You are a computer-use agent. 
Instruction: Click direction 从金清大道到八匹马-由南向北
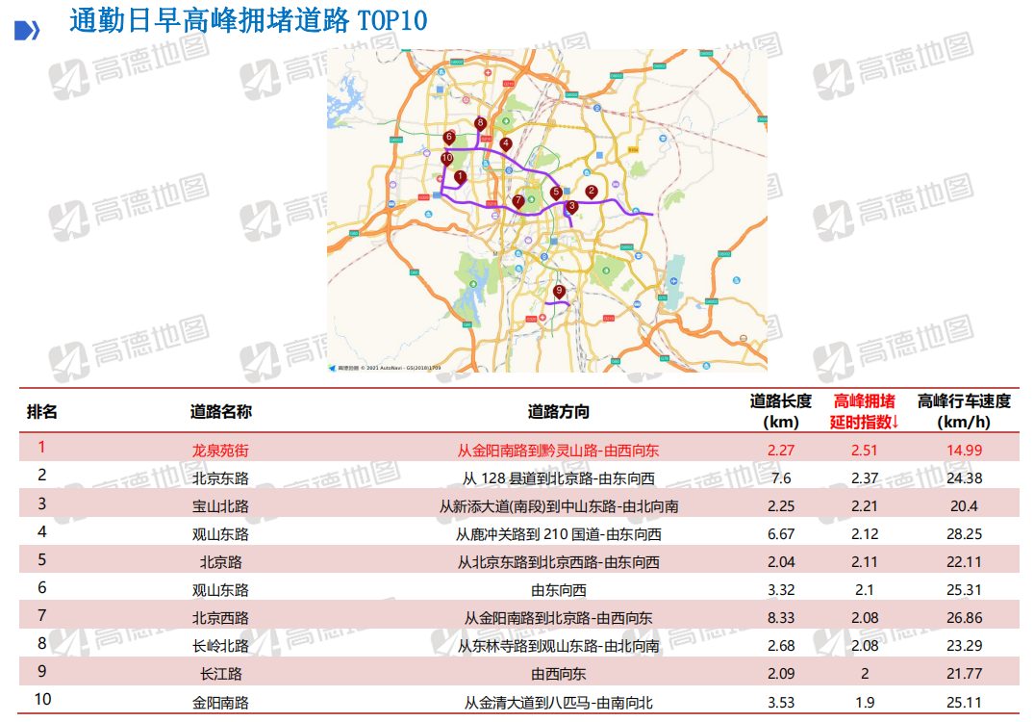click(559, 703)
